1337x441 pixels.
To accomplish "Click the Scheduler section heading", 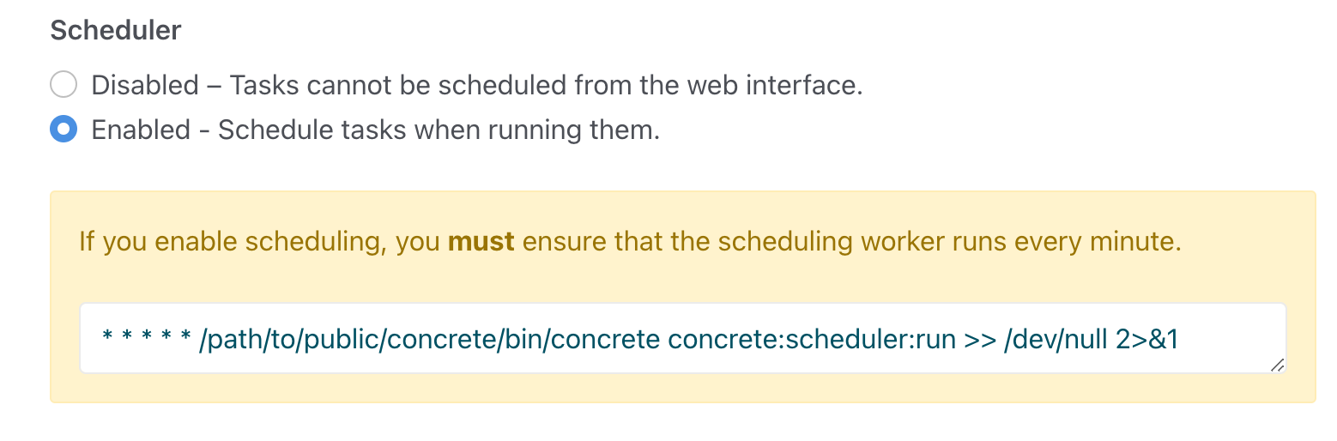I will (x=116, y=30).
